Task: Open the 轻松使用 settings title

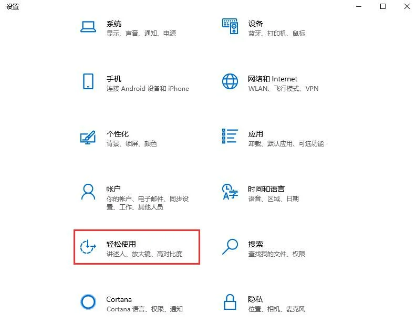Action: (121, 244)
